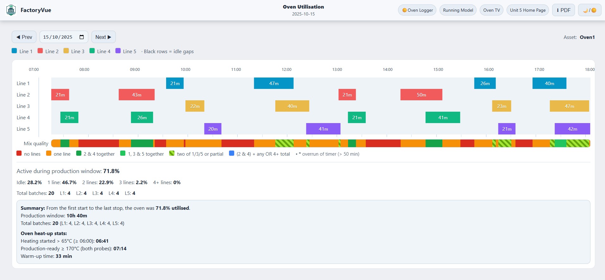The width and height of the screenshot is (605, 280).
Task: Open the date picker calendar icon
Action: coord(82,37)
